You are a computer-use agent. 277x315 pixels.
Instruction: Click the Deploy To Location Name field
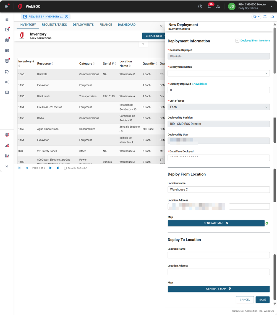(218, 255)
